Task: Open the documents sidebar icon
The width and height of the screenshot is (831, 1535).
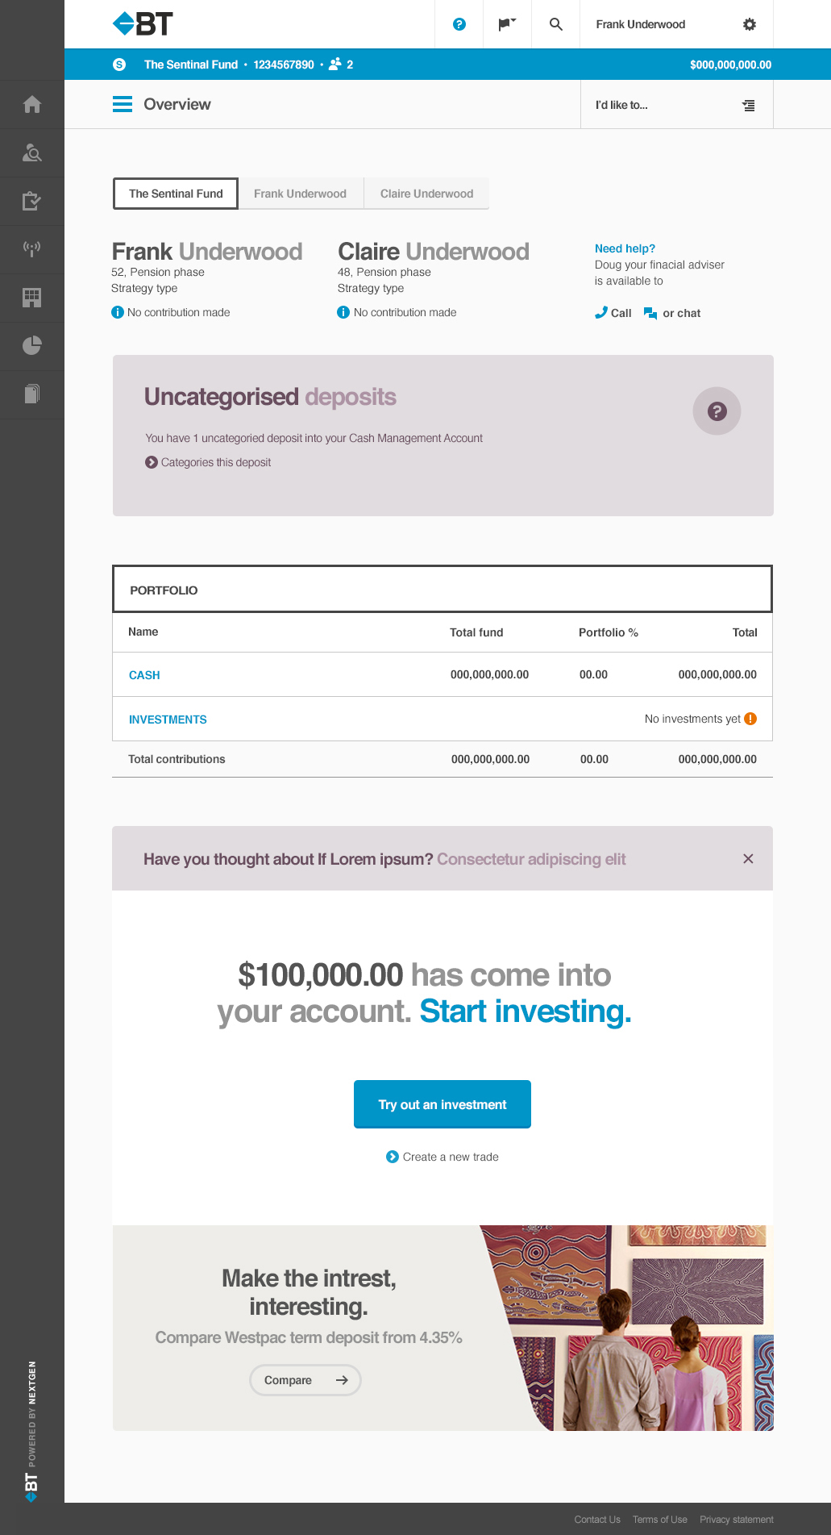Action: [x=32, y=394]
